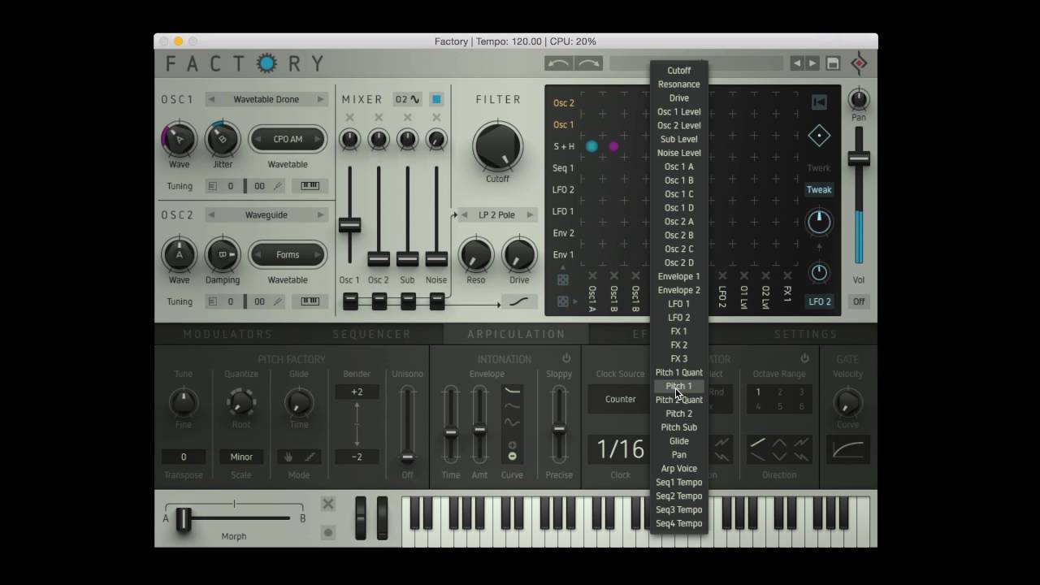Click the Pan knob

click(x=859, y=99)
